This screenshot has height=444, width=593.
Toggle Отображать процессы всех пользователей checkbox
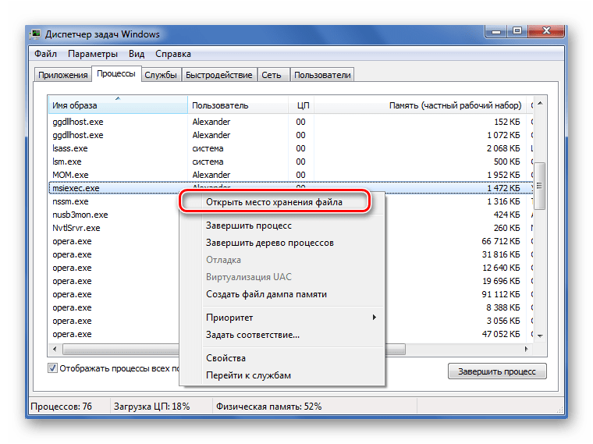pos(52,368)
